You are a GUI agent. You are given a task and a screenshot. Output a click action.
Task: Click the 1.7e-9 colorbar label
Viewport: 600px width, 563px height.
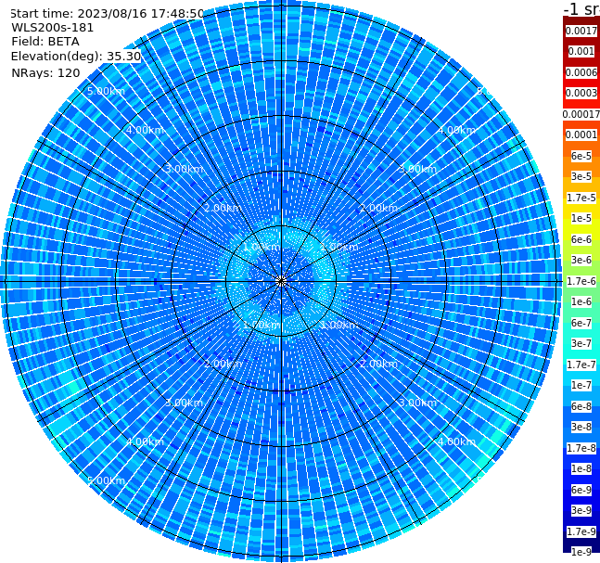[x=581, y=531]
